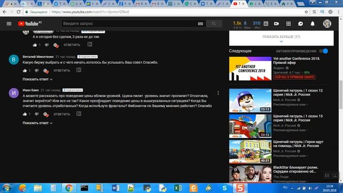The height and width of the screenshot is (193, 343).
Task: Open the Windows Start menu
Action: pos(6,188)
